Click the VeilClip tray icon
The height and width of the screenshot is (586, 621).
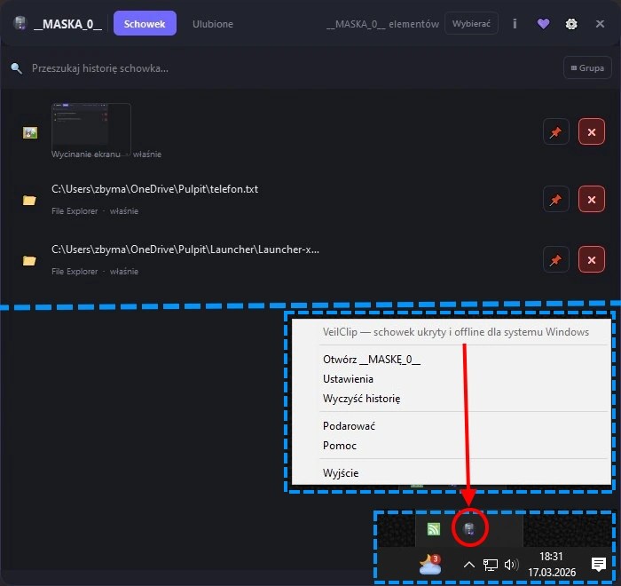(x=470, y=530)
